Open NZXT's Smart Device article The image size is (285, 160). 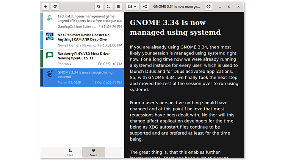(89, 37)
